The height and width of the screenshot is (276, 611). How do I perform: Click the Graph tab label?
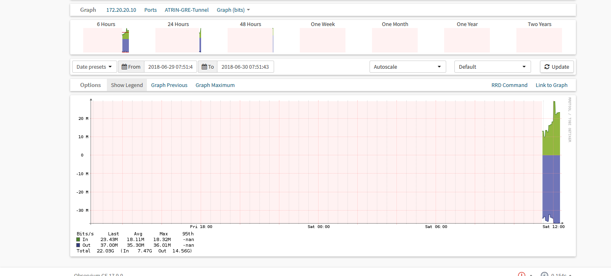pos(88,10)
